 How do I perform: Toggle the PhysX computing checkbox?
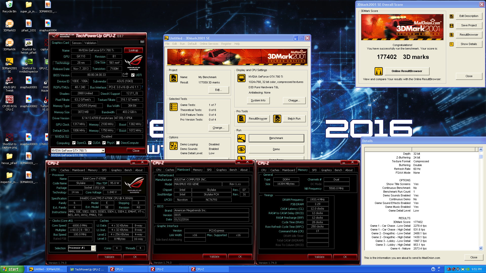pos(104,143)
